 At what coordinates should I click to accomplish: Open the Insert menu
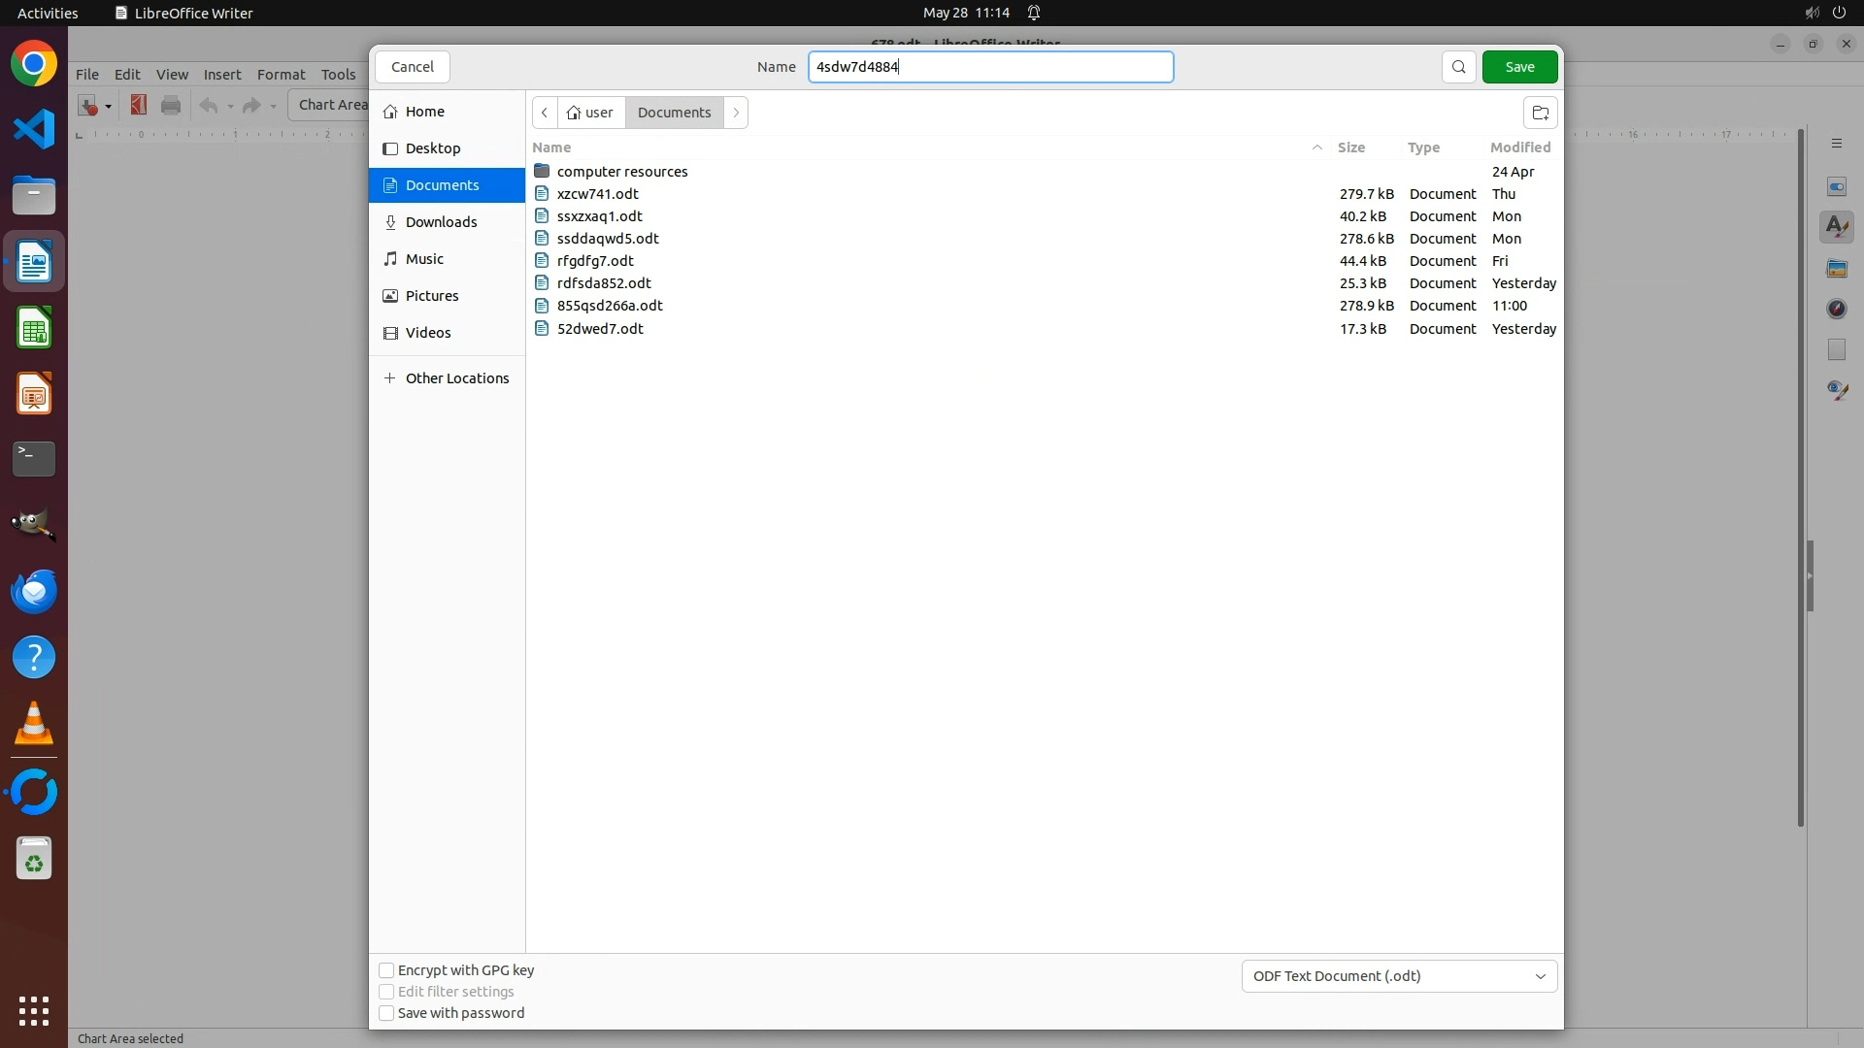tap(221, 75)
